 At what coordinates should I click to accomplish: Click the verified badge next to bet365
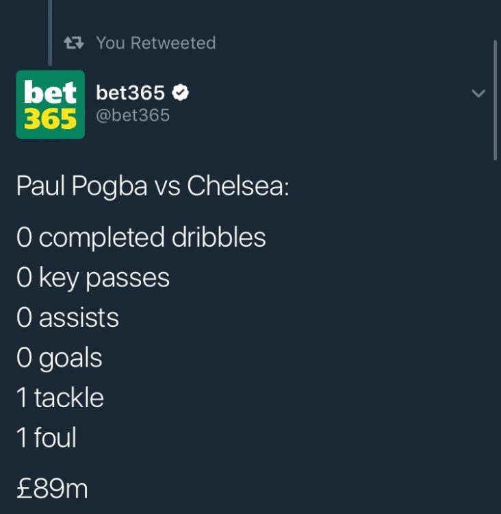[x=180, y=92]
